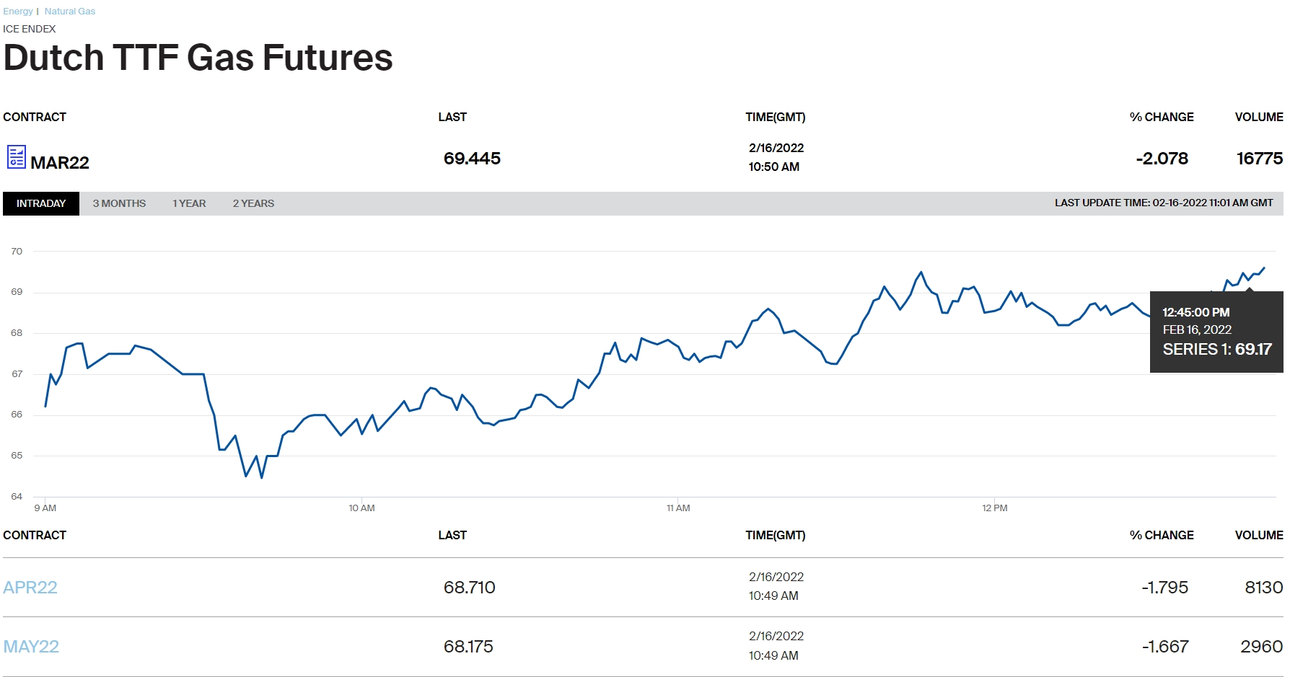This screenshot has width=1290, height=677.
Task: Click the 10 AM axis label
Action: coord(361,508)
